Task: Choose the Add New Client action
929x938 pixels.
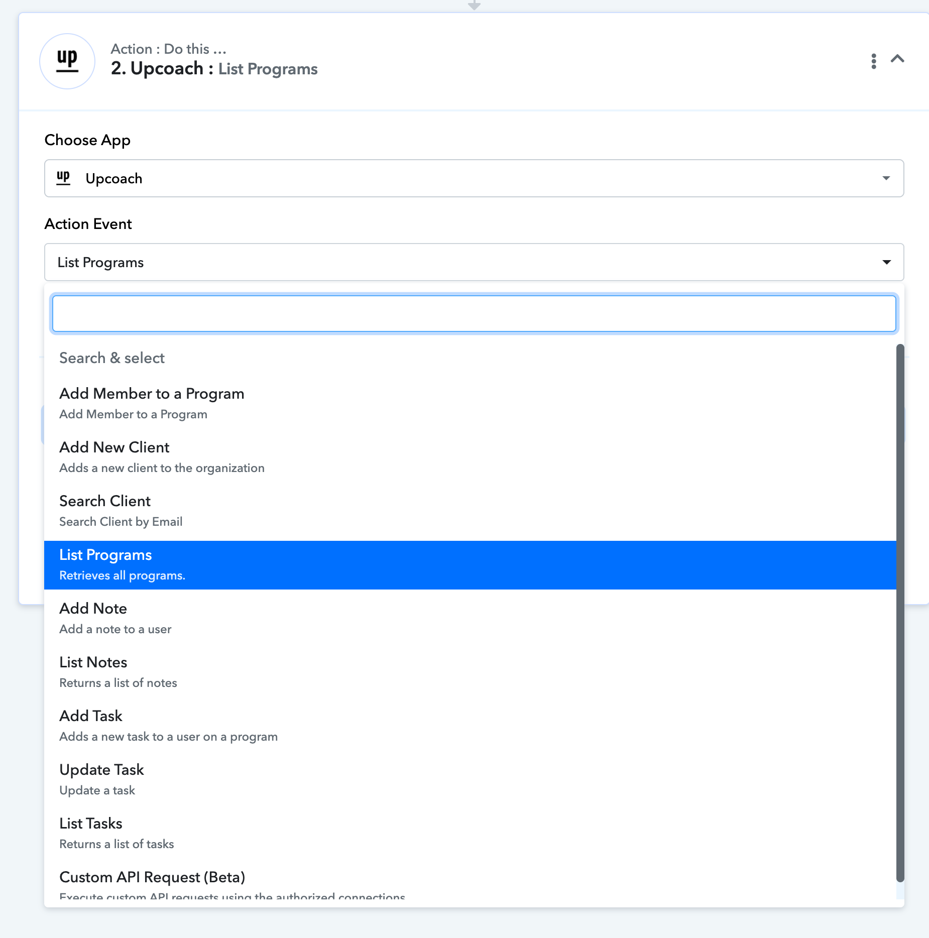Action: tap(470, 457)
